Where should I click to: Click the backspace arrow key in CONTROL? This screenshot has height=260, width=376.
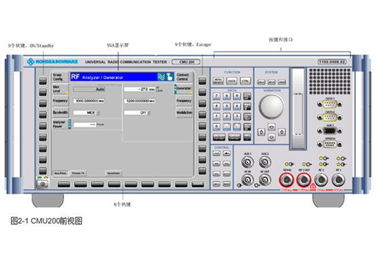[227, 153]
